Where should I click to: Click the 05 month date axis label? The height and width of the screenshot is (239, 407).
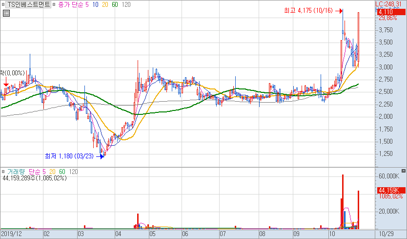click(152, 234)
